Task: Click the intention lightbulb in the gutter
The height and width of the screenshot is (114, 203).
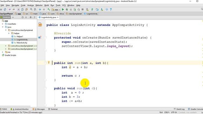Action: pyautogui.click(x=49, y=62)
